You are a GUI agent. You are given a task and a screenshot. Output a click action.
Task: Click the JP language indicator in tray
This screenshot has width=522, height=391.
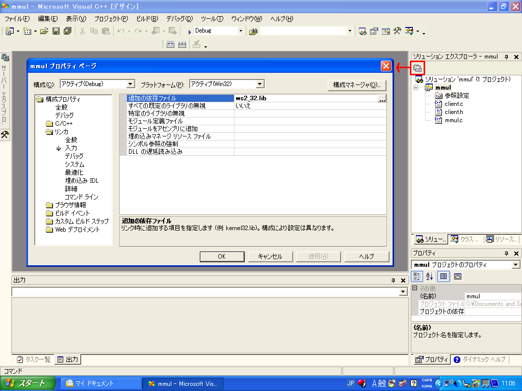point(351,383)
